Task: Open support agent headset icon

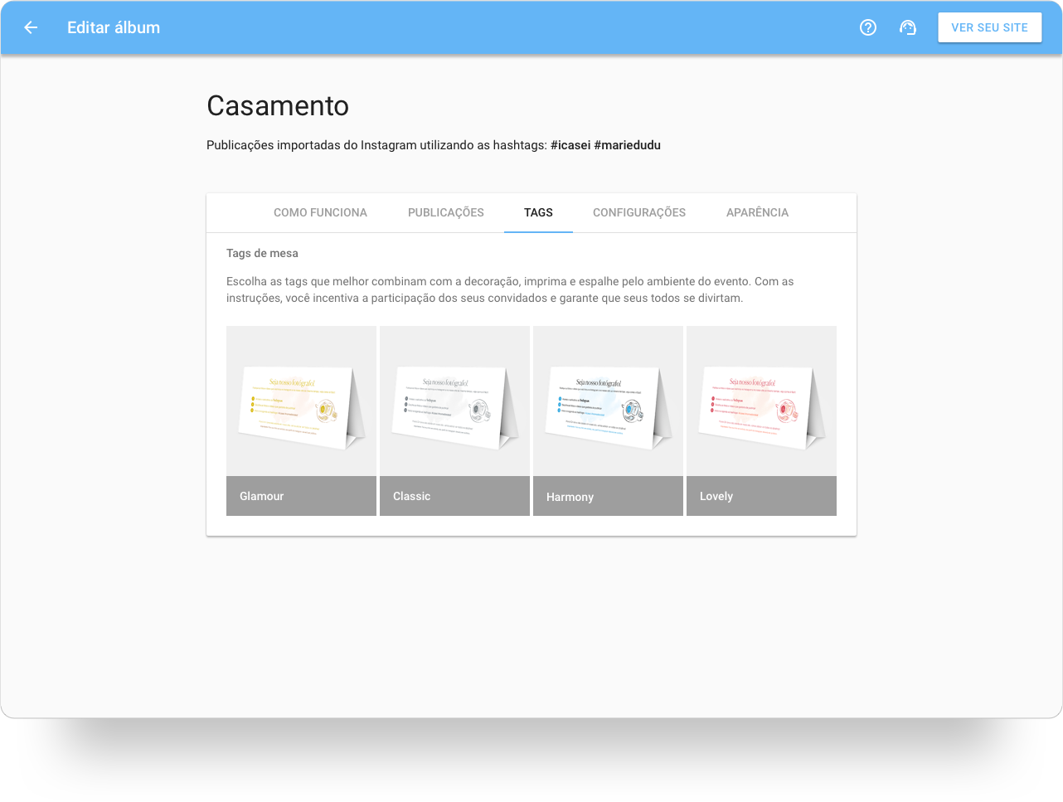Action: click(908, 27)
